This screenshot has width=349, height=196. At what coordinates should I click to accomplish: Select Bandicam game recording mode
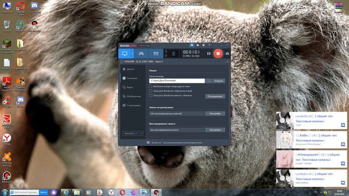(x=141, y=53)
